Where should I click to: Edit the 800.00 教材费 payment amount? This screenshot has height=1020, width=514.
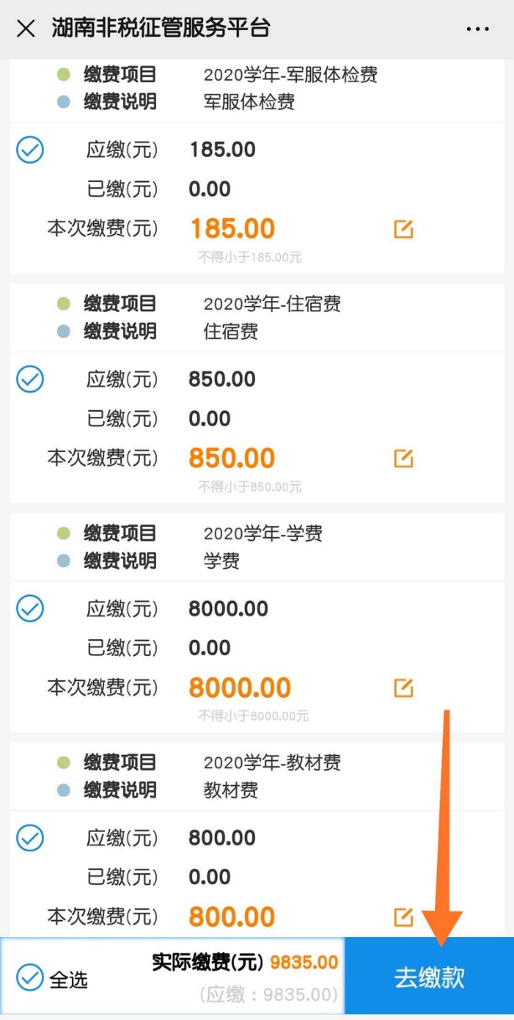403,917
